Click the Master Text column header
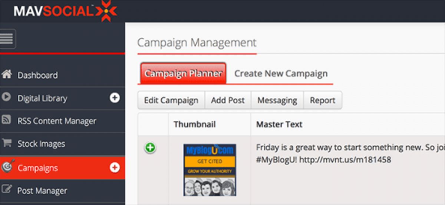 coord(279,124)
